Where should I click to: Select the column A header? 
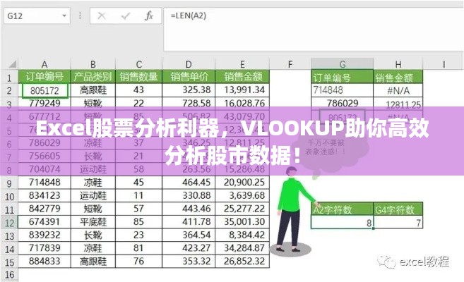44,63
